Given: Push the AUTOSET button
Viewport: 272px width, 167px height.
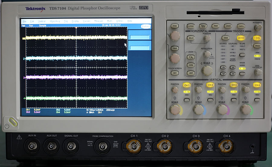Looking at the screenshot, I should coord(191,26).
